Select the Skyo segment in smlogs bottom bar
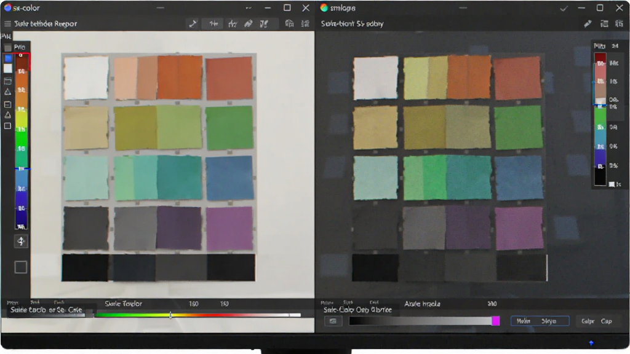630x354 pixels. click(x=549, y=321)
